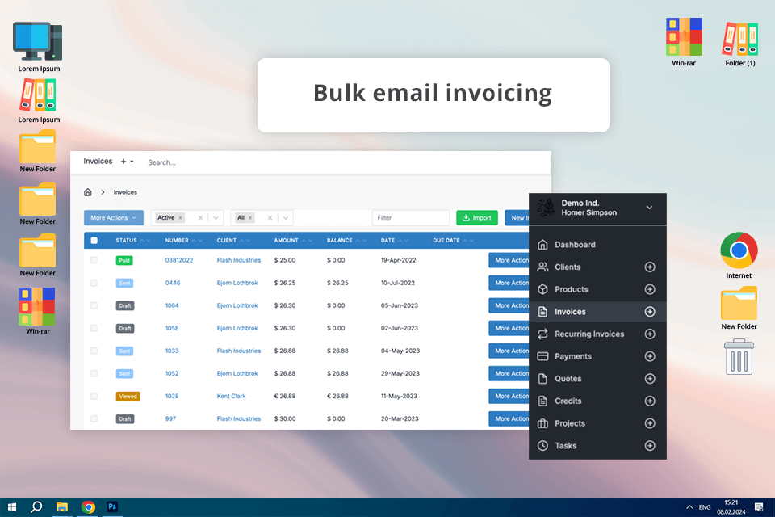
Task: Remove the All filter tag
Action: pos(250,217)
